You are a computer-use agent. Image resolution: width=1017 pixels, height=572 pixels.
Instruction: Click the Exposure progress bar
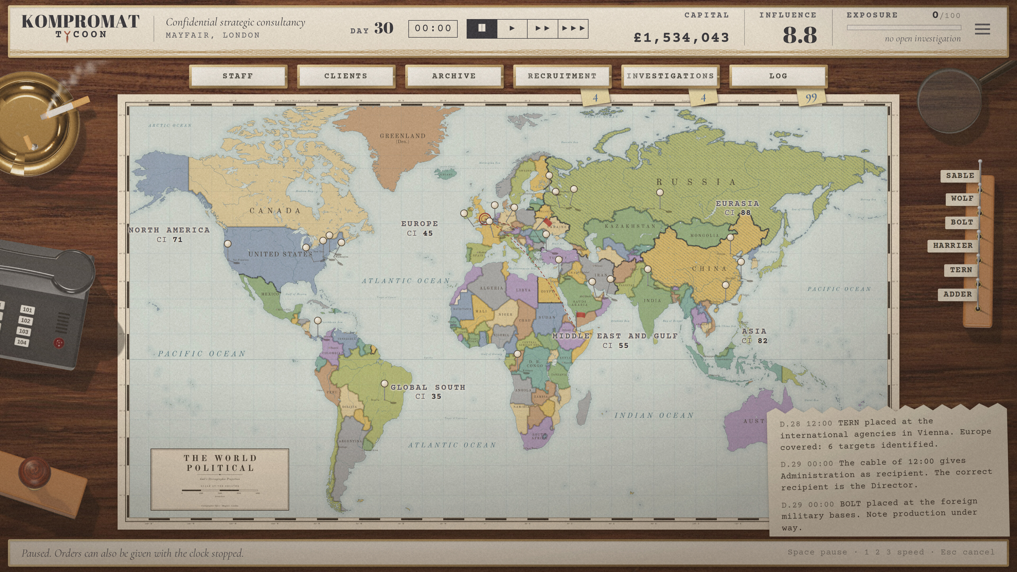tap(904, 28)
